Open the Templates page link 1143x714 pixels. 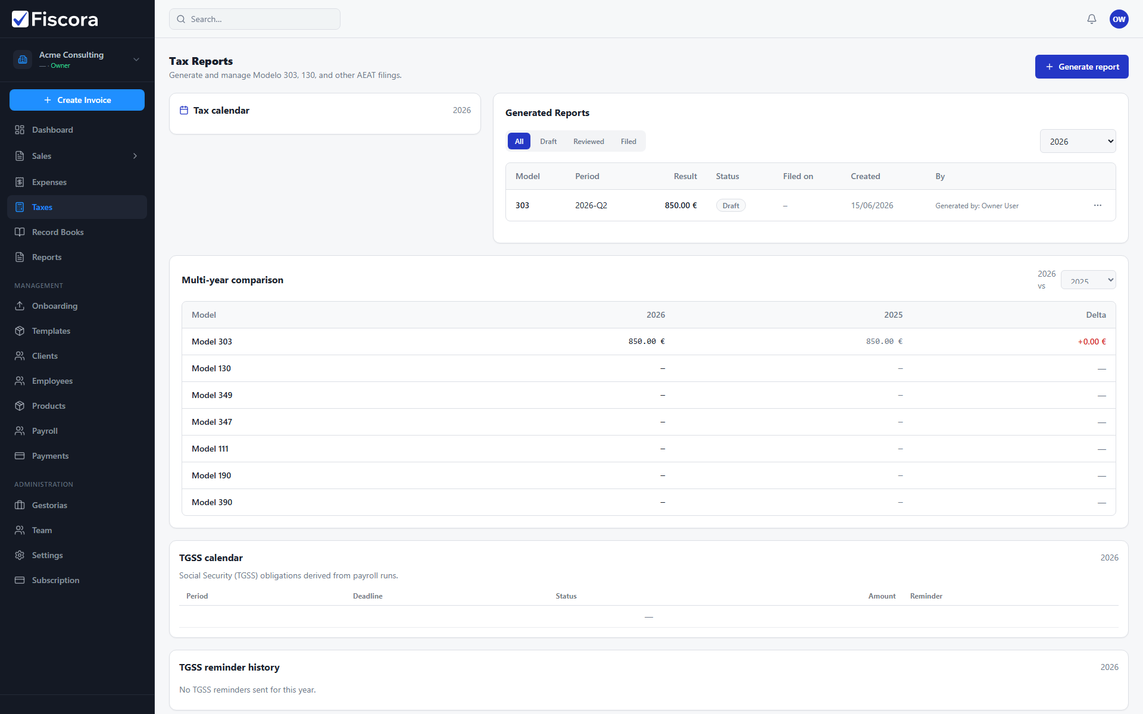coord(77,331)
